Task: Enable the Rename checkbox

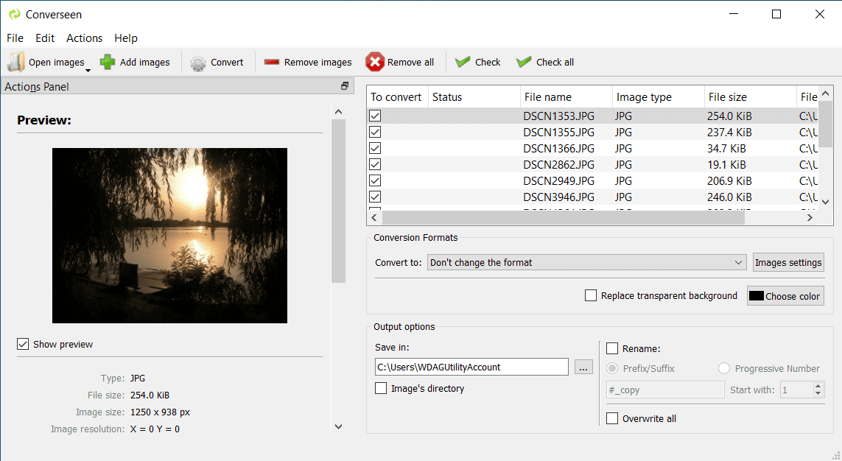Action: [612, 348]
